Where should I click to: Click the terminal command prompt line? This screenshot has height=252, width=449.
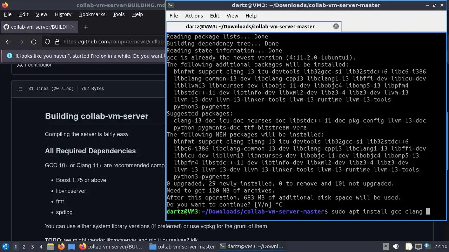[298, 211]
